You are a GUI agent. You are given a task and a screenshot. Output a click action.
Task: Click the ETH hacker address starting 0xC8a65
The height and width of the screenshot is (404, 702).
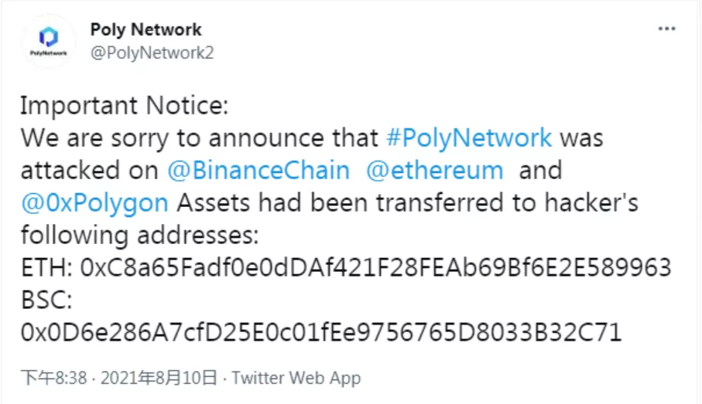(x=375, y=268)
